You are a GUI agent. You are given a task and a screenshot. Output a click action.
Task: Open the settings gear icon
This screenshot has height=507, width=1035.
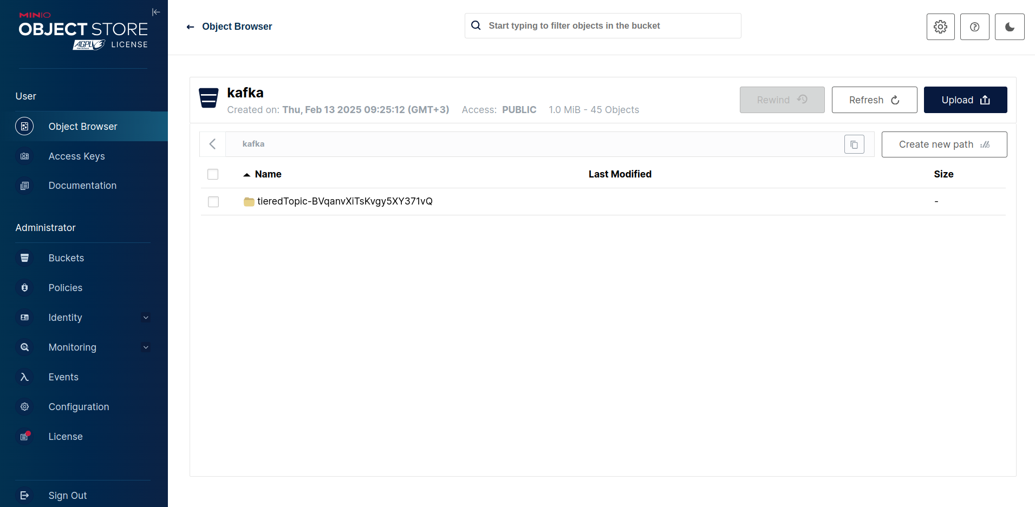pos(941,27)
